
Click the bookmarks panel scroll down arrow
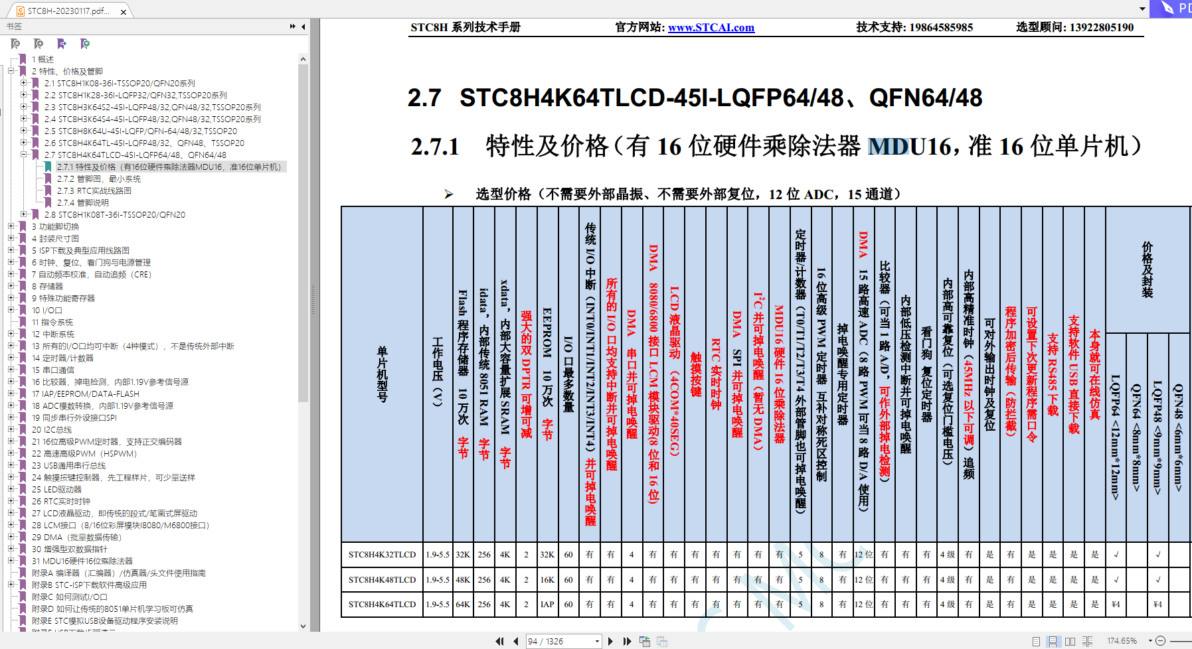click(x=303, y=626)
